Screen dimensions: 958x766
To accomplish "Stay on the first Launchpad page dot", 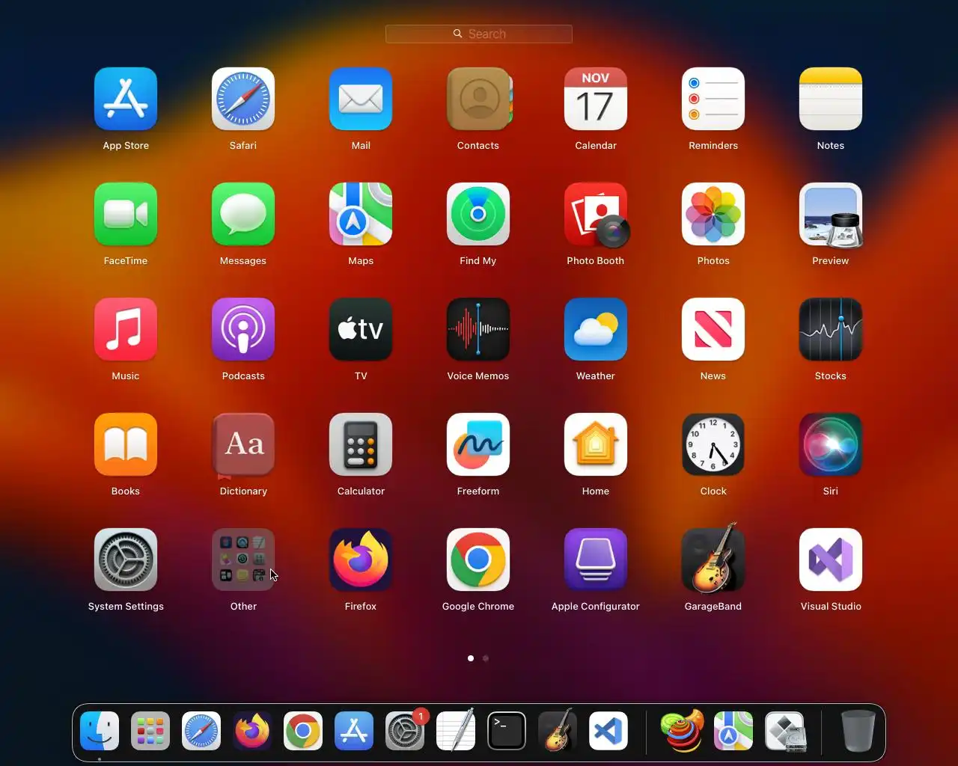I will [x=471, y=658].
